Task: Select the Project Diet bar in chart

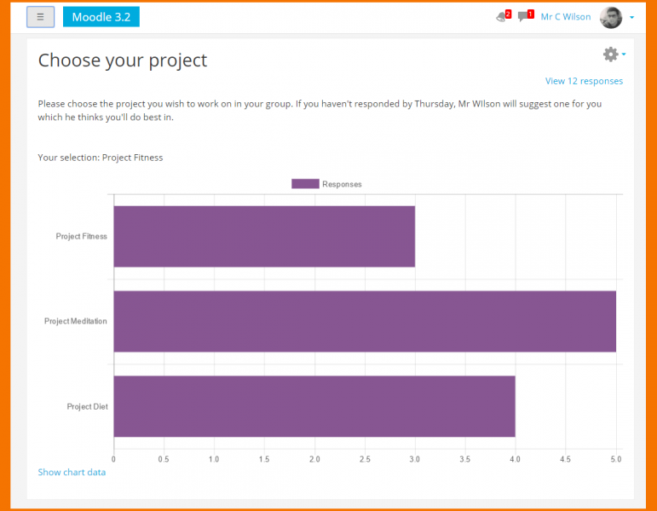Action: pyautogui.click(x=314, y=406)
